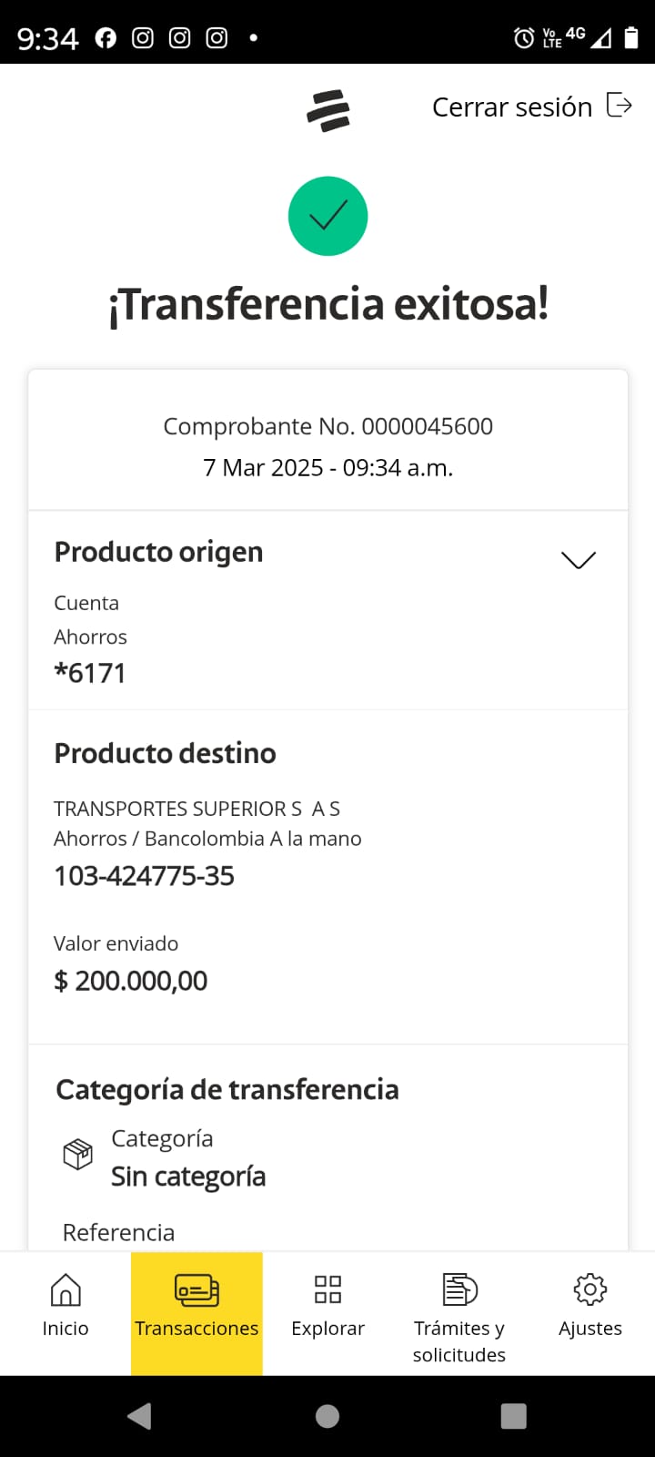Tap the origin account *6171

tap(90, 673)
